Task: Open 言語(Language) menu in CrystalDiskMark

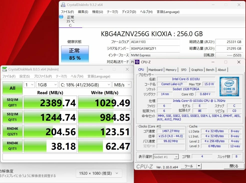Action: point(99,76)
